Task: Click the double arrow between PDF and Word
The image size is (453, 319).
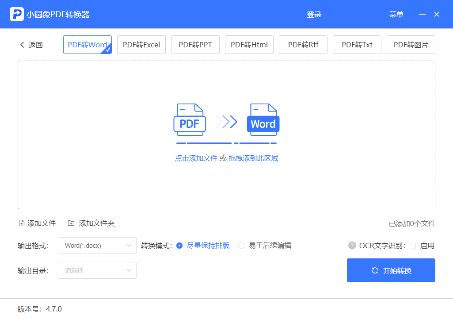Action: coord(226,122)
